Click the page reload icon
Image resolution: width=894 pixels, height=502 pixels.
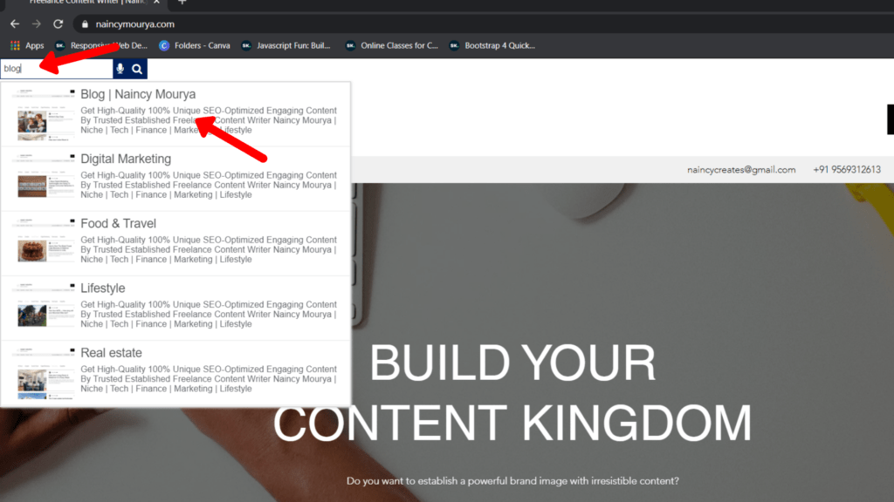click(58, 24)
